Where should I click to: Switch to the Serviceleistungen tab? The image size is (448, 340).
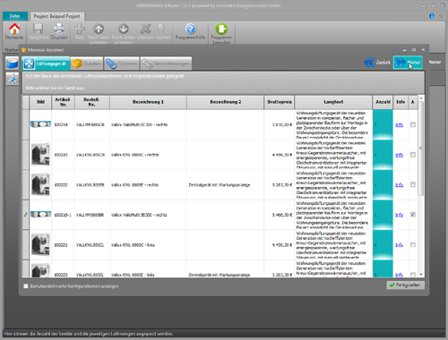(166, 64)
